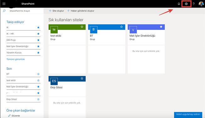
Task: Open BT in the Son list
Action: click(8, 74)
